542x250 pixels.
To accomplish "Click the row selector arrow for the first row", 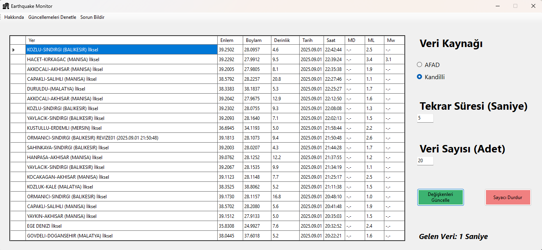I will pyautogui.click(x=13, y=50).
